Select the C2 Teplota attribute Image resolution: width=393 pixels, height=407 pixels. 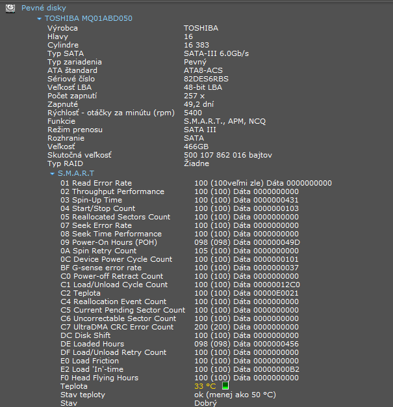81,293
